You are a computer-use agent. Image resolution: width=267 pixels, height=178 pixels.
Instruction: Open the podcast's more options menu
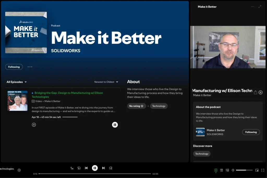coord(30,67)
